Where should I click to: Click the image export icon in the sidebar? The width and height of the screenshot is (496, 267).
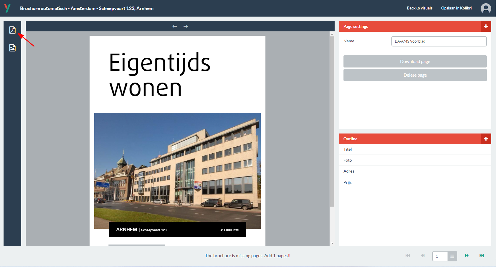(x=12, y=48)
